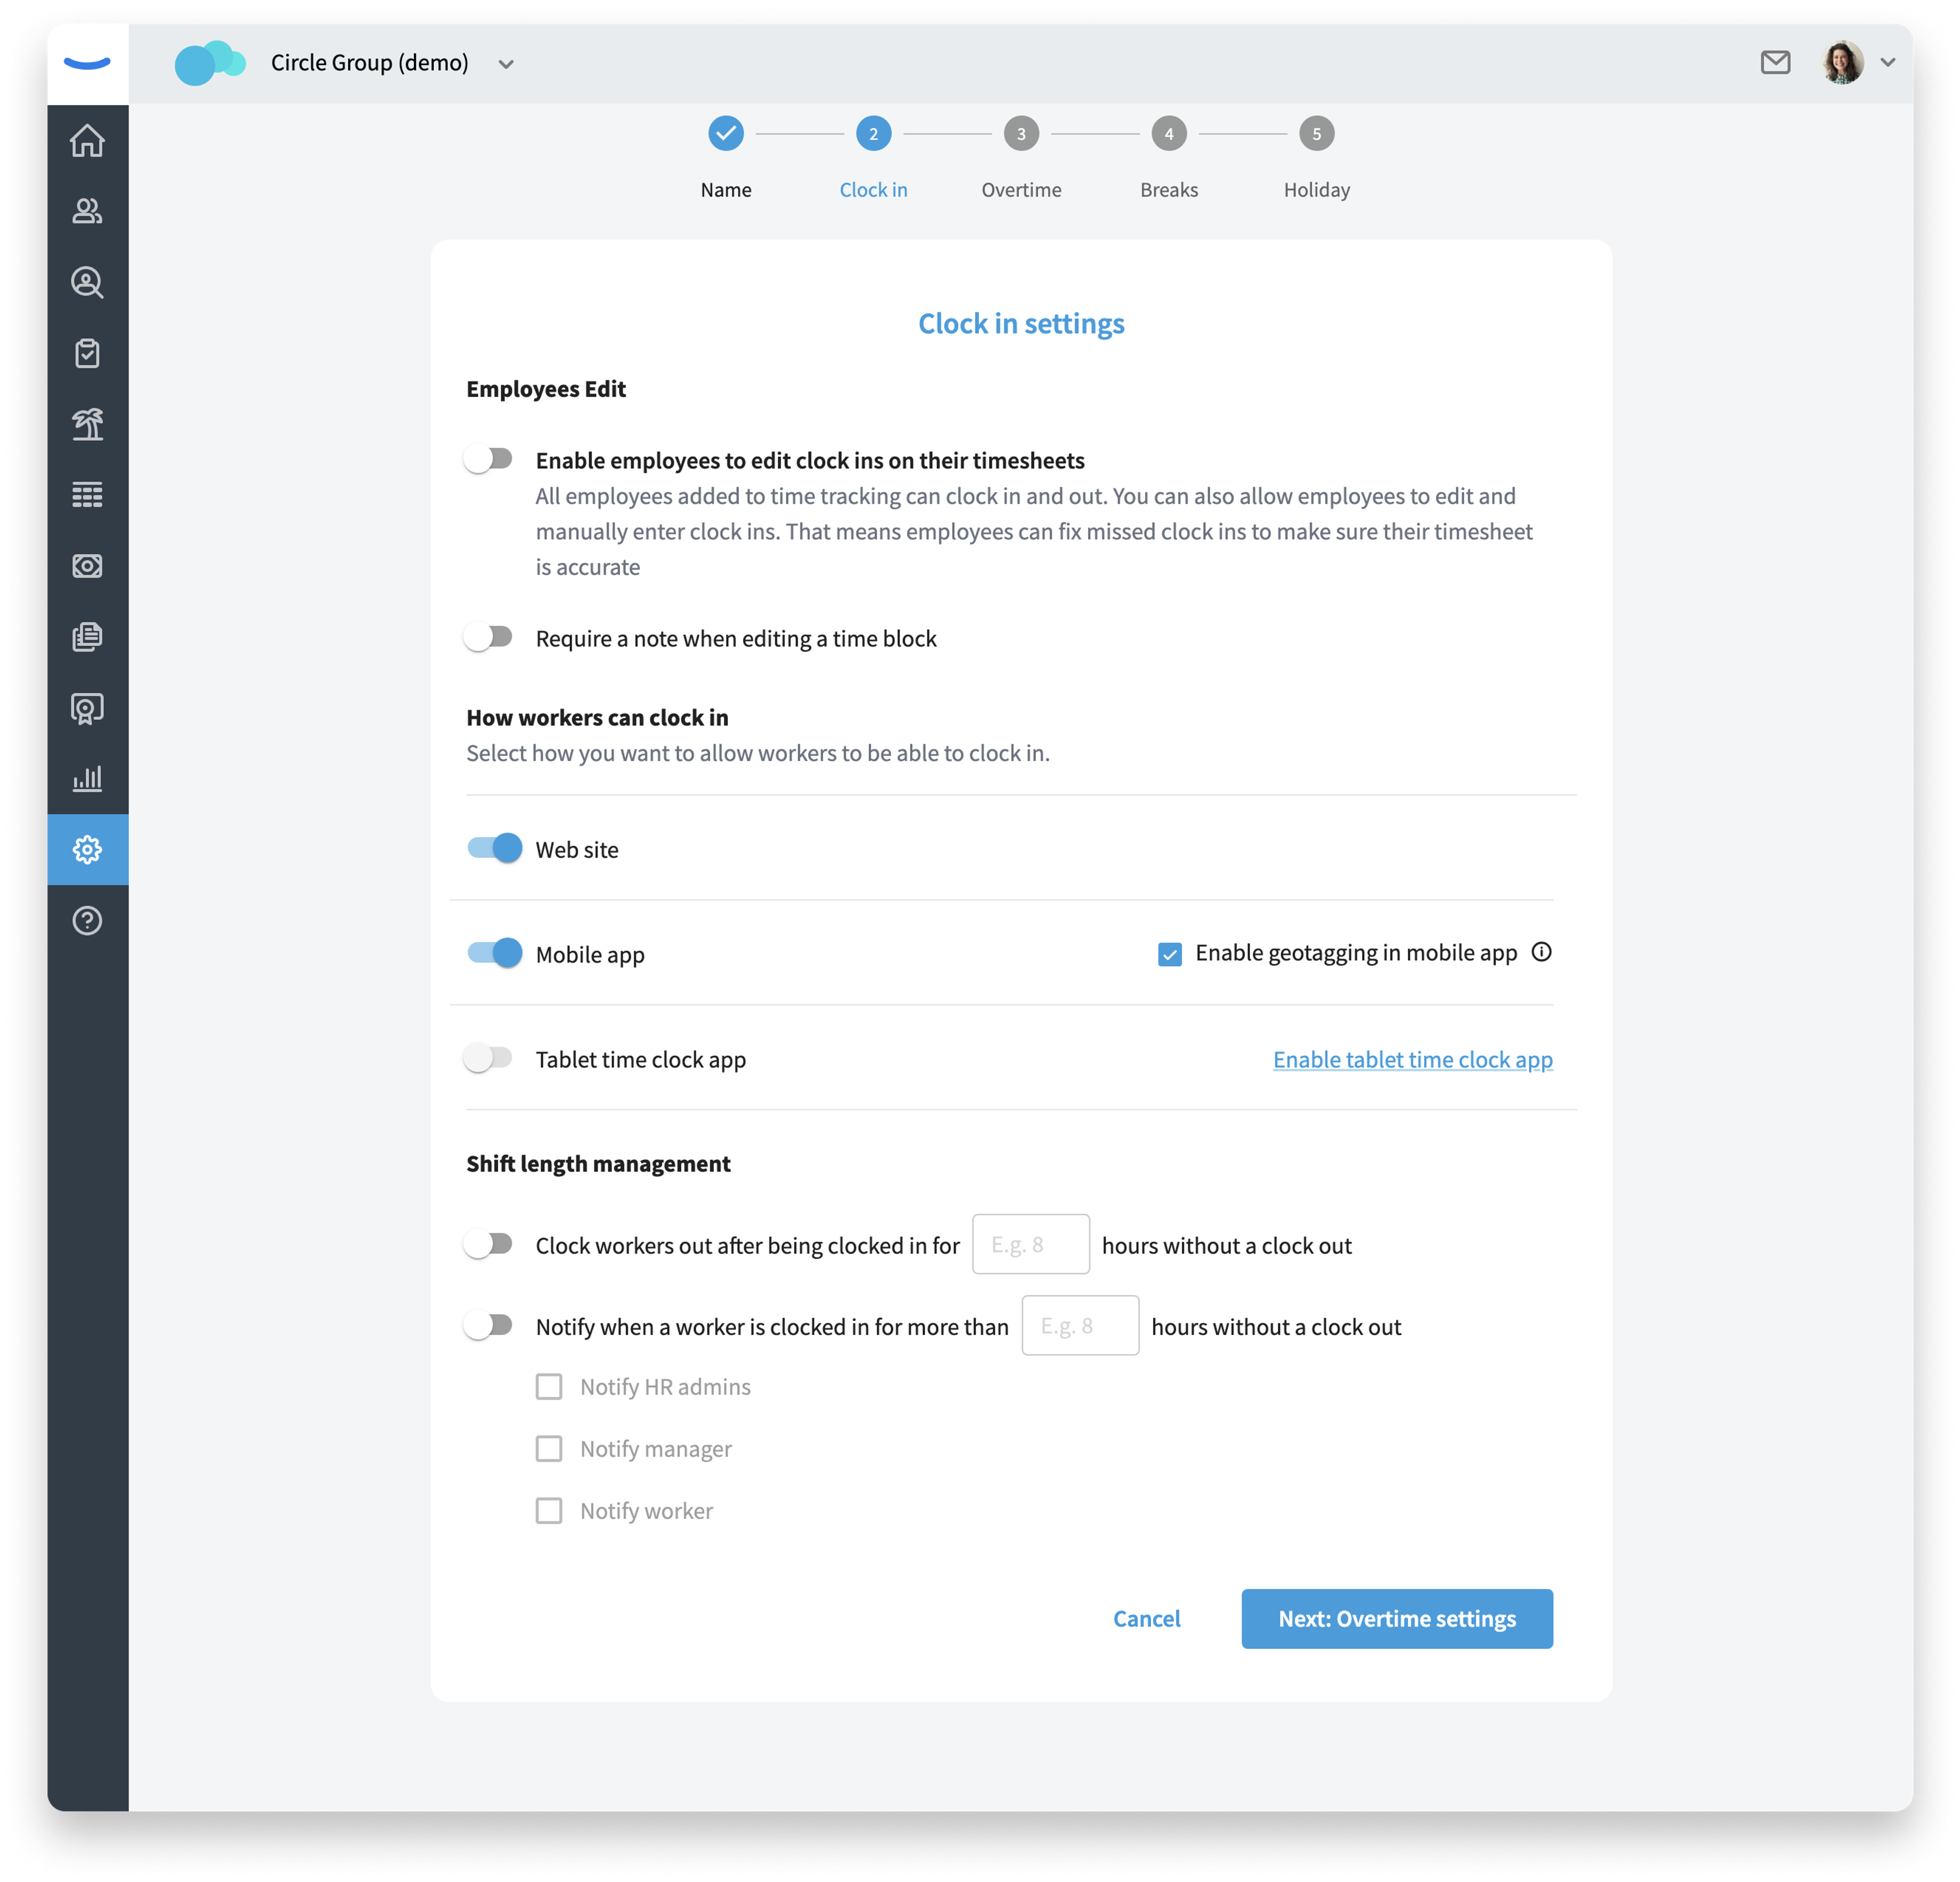
Task: Open the clipboard checklist sidebar icon
Action: (87, 353)
